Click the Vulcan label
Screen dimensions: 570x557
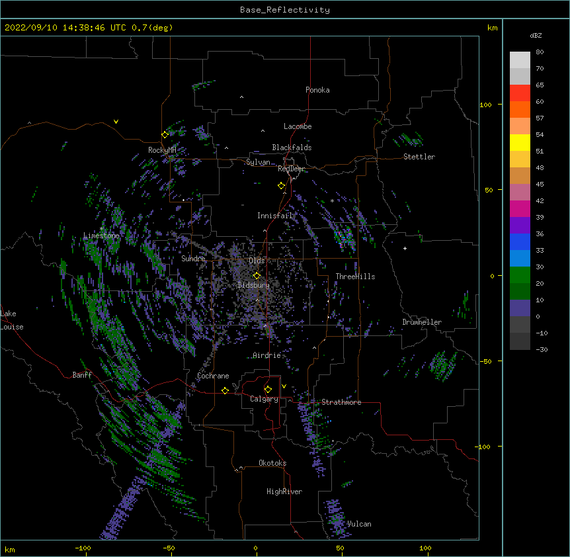click(x=359, y=524)
